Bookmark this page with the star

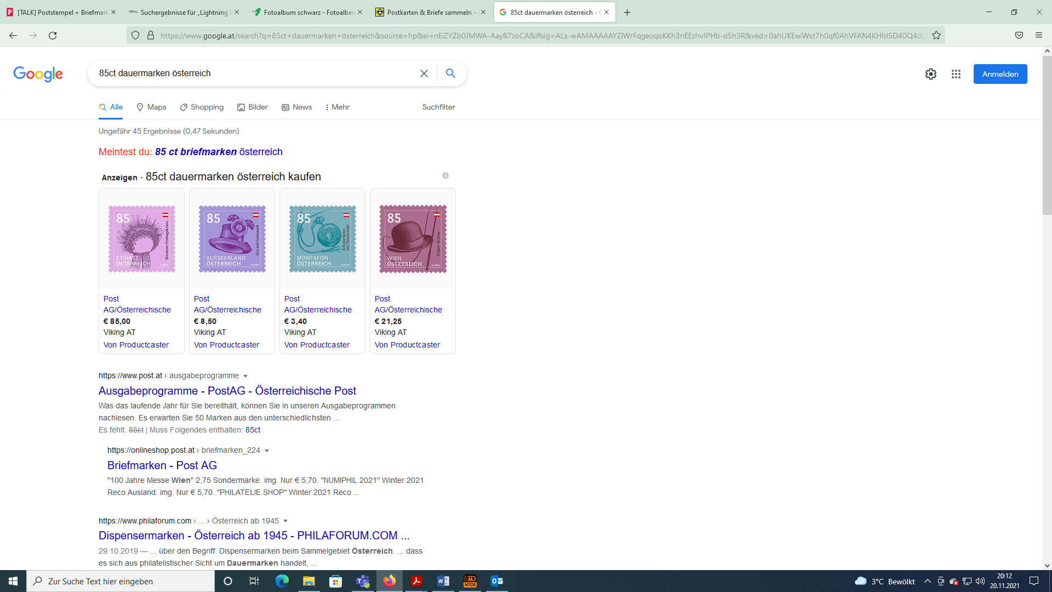(x=936, y=35)
